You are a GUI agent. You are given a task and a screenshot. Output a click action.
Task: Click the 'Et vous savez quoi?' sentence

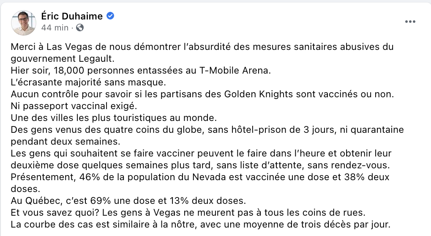point(188,212)
